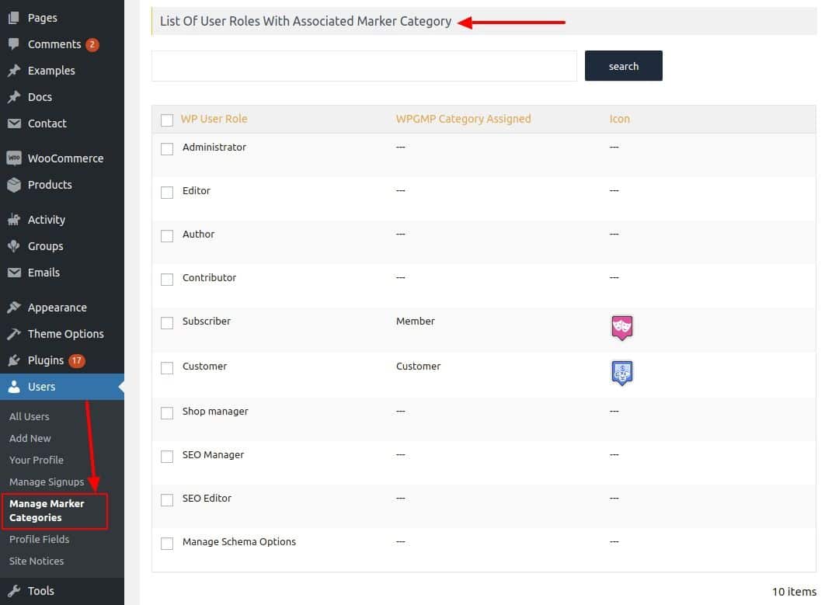Select the Users sidebar icon
The image size is (825, 605).
click(13, 386)
